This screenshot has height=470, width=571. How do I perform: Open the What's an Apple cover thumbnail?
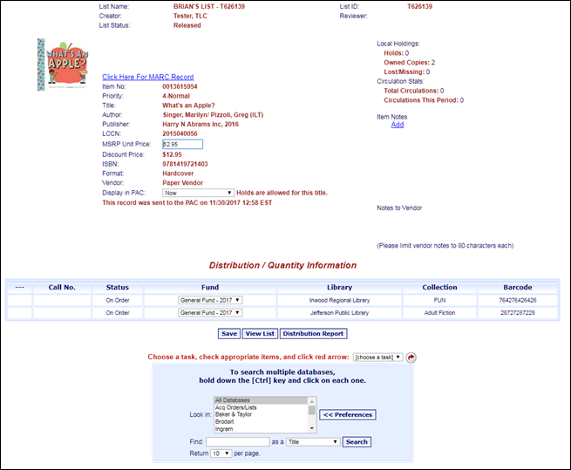pos(63,65)
